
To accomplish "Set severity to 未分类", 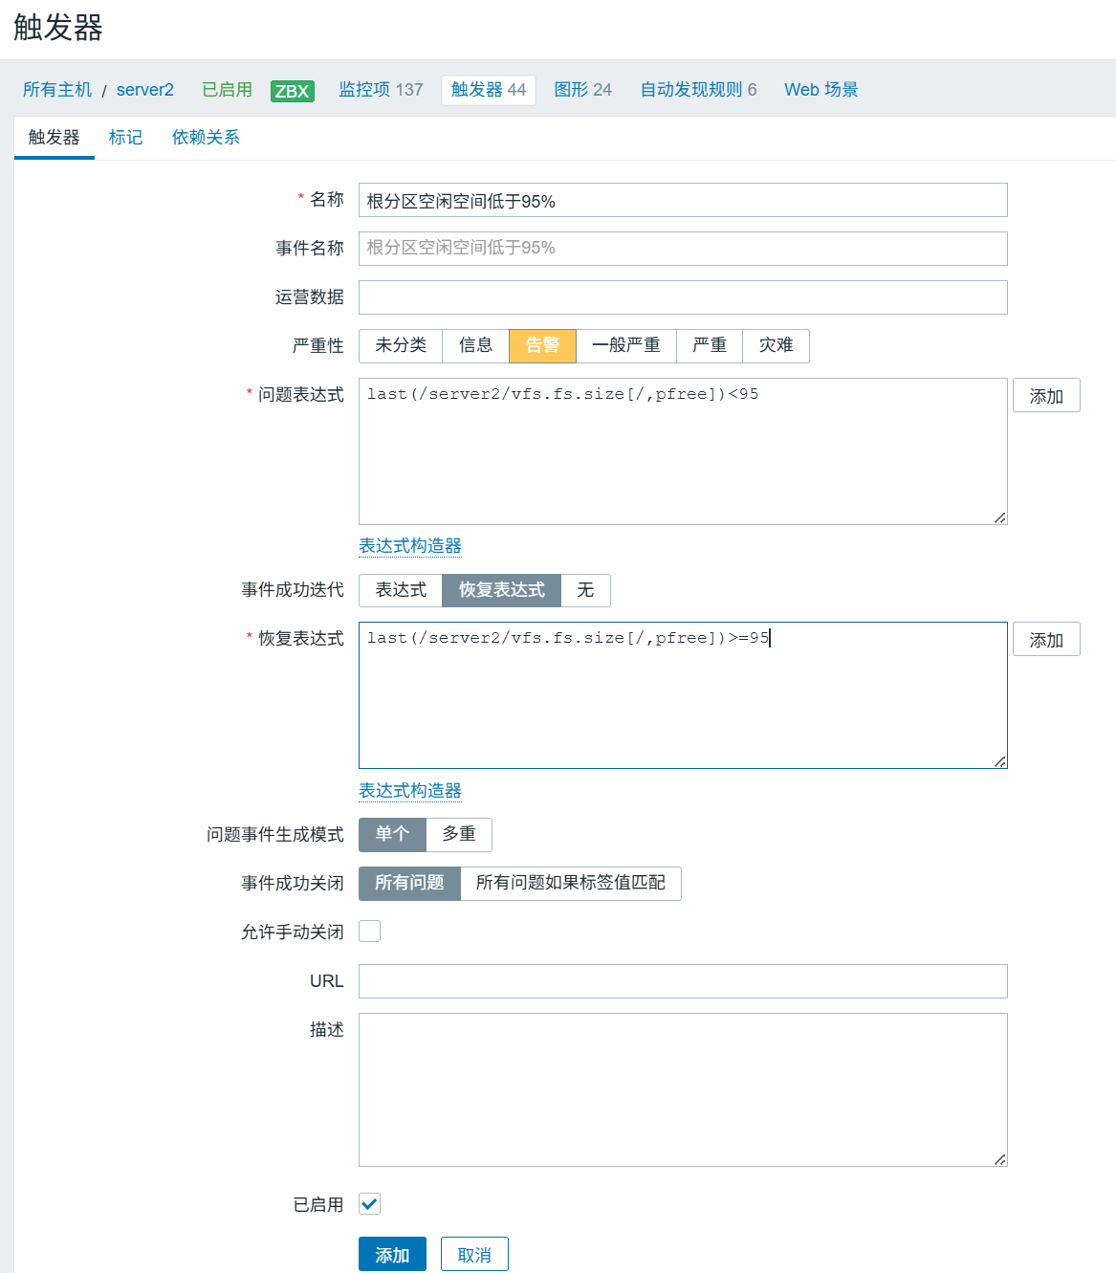I will [401, 346].
